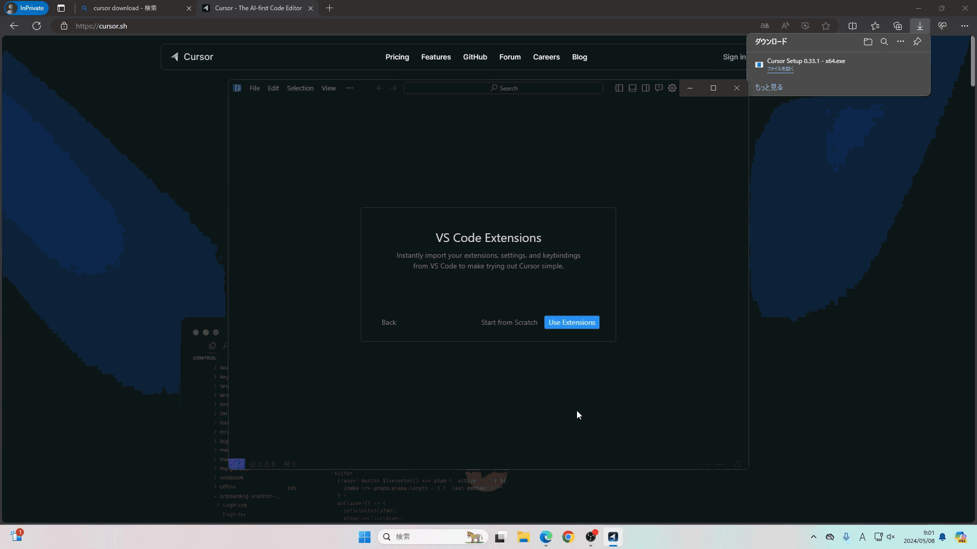The height and width of the screenshot is (549, 977).
Task: Open the tab actions menu icon
Action: pyautogui.click(x=61, y=8)
